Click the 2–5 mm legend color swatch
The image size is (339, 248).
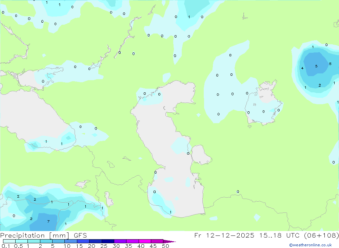coord(46,241)
